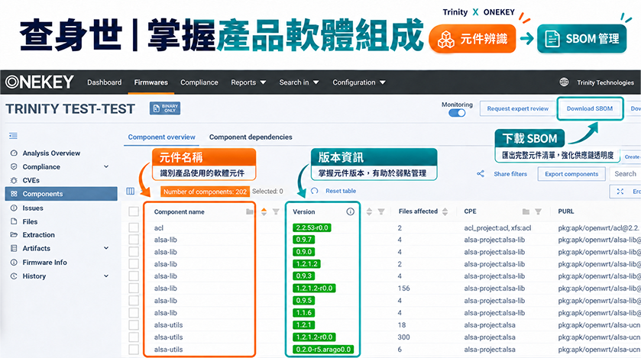
Task: Click Files affected value 300
Action: click(403, 337)
